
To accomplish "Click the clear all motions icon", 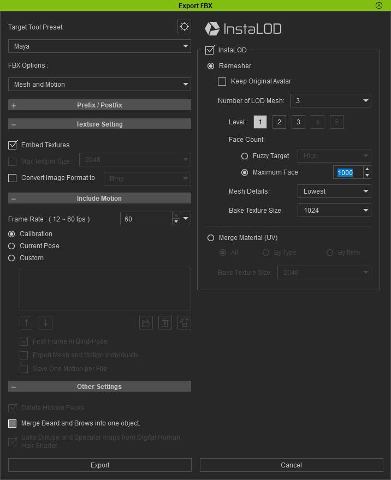I will 184,323.
